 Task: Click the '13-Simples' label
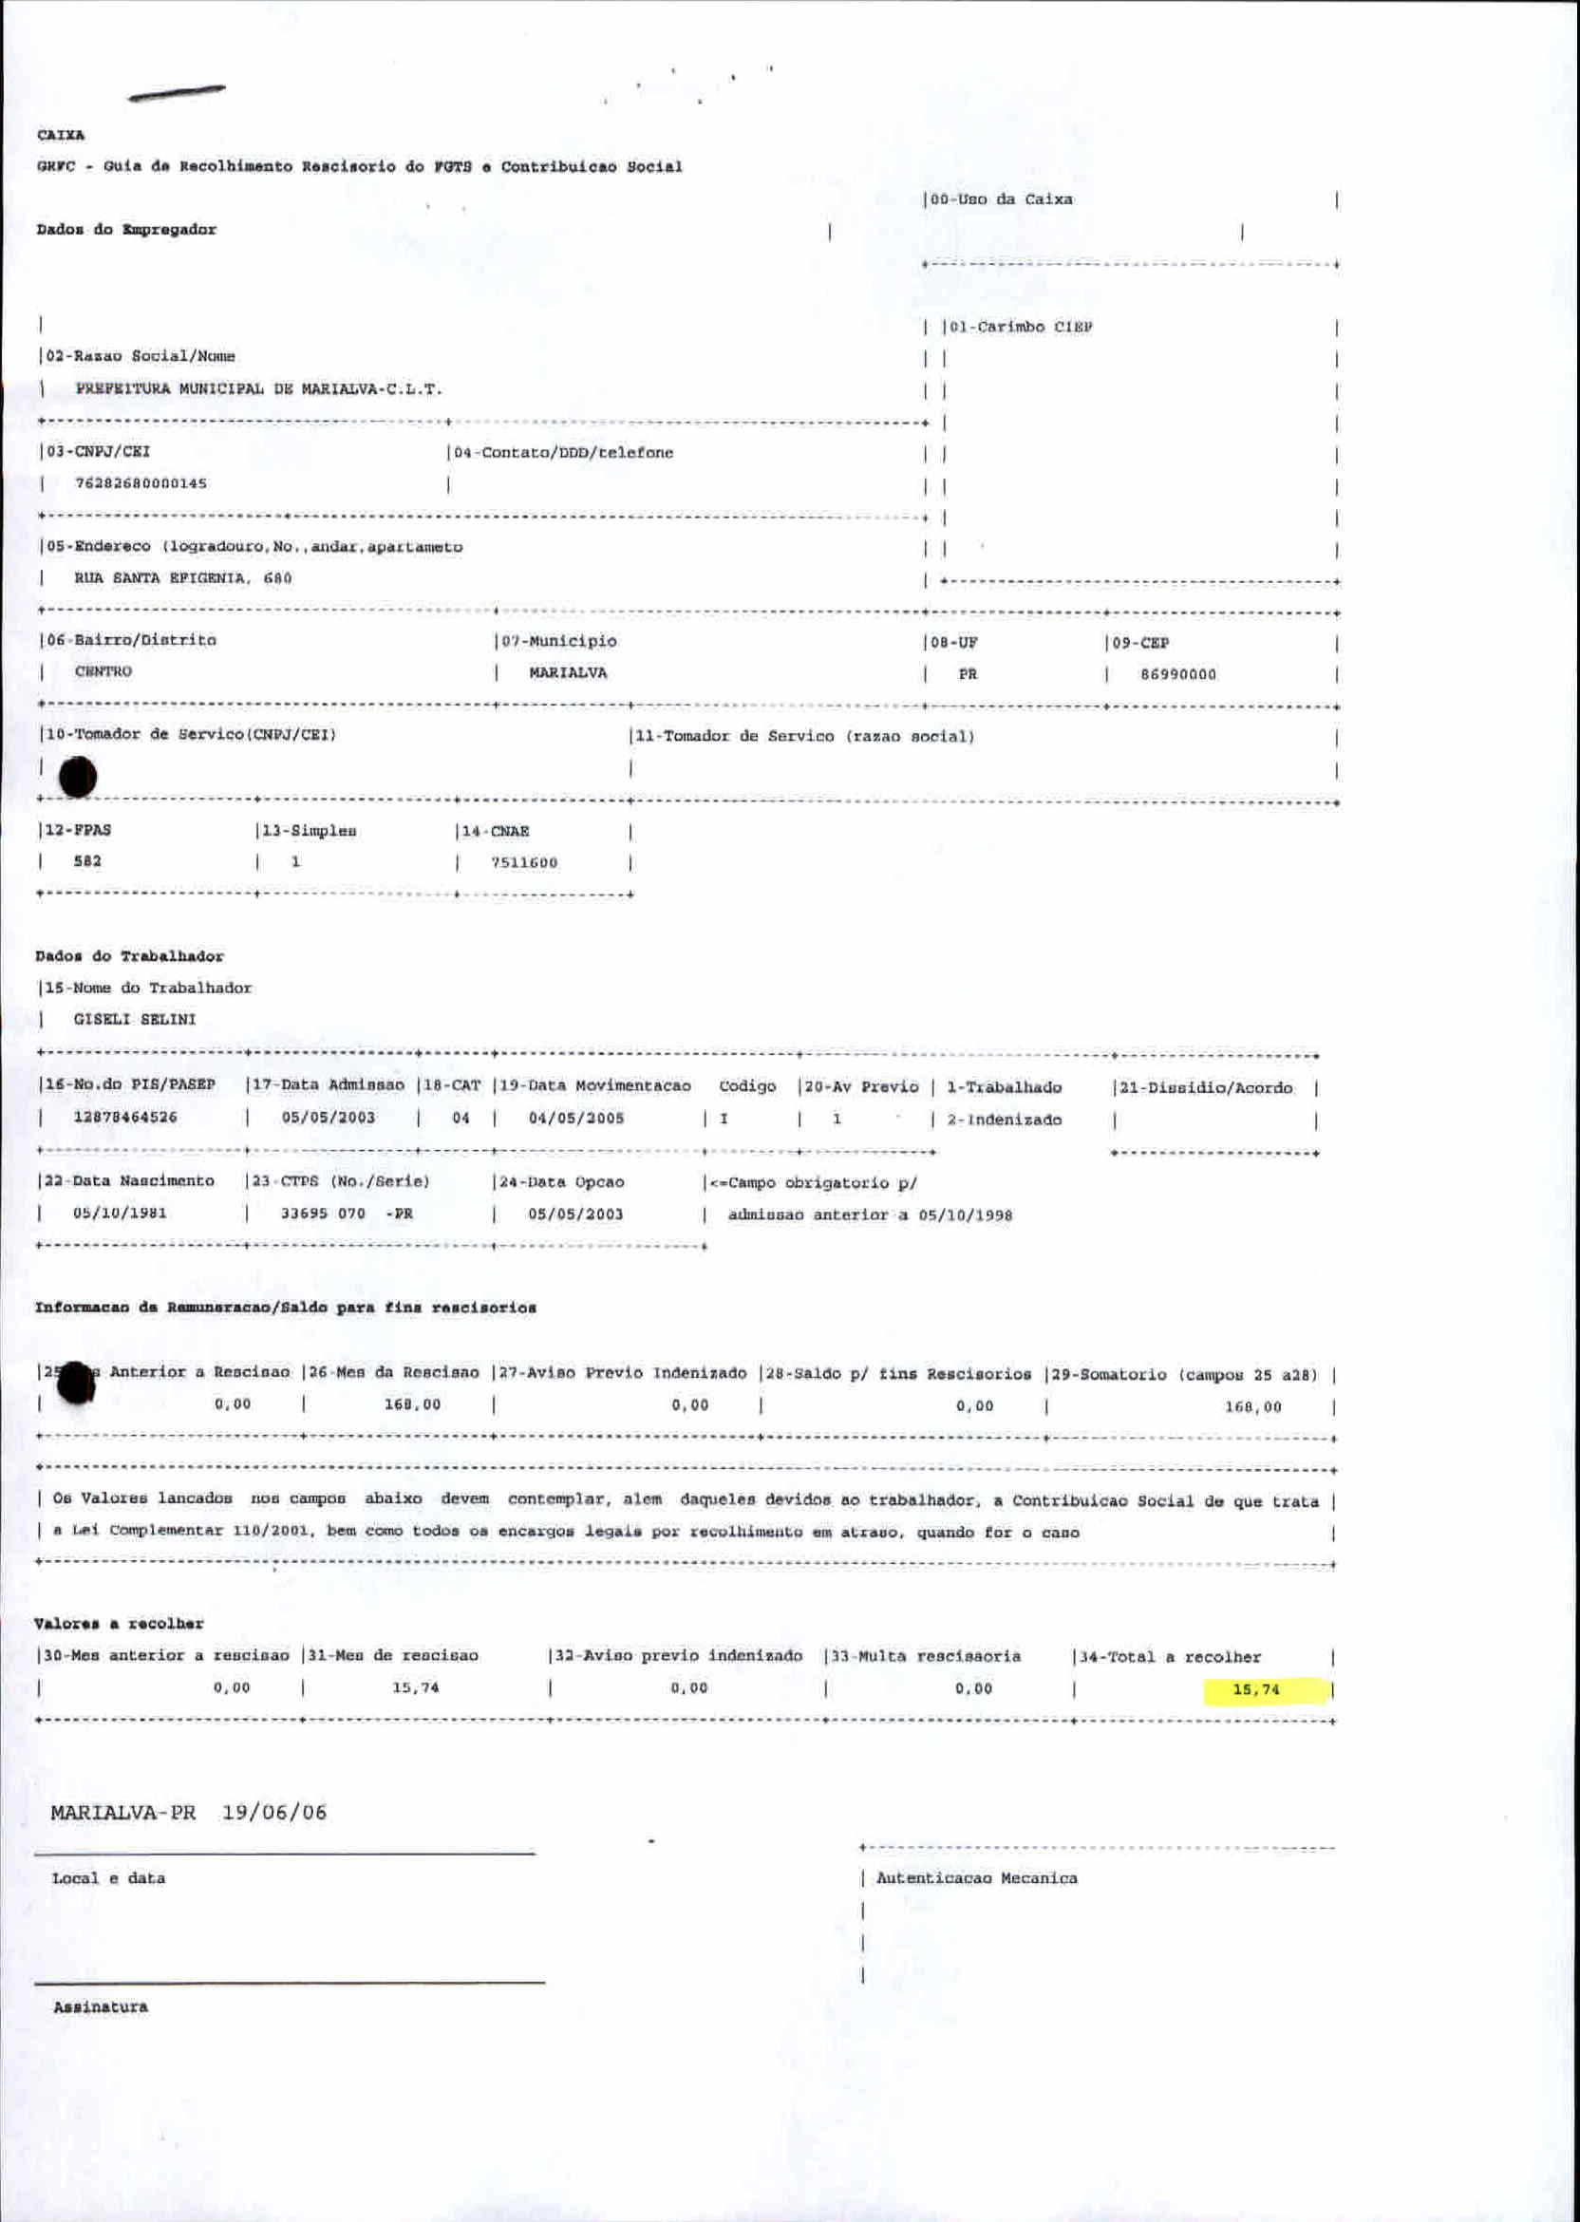coord(309,831)
